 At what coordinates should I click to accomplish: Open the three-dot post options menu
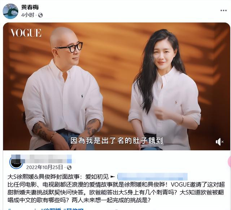223,10
